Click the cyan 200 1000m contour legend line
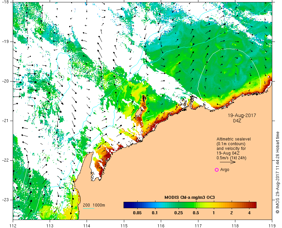This screenshot has width=282, height=228. (89, 209)
